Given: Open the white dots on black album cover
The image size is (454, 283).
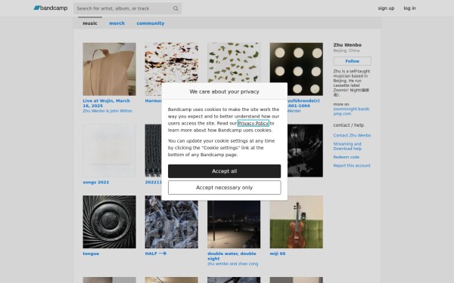Looking at the screenshot, I should (x=296, y=69).
